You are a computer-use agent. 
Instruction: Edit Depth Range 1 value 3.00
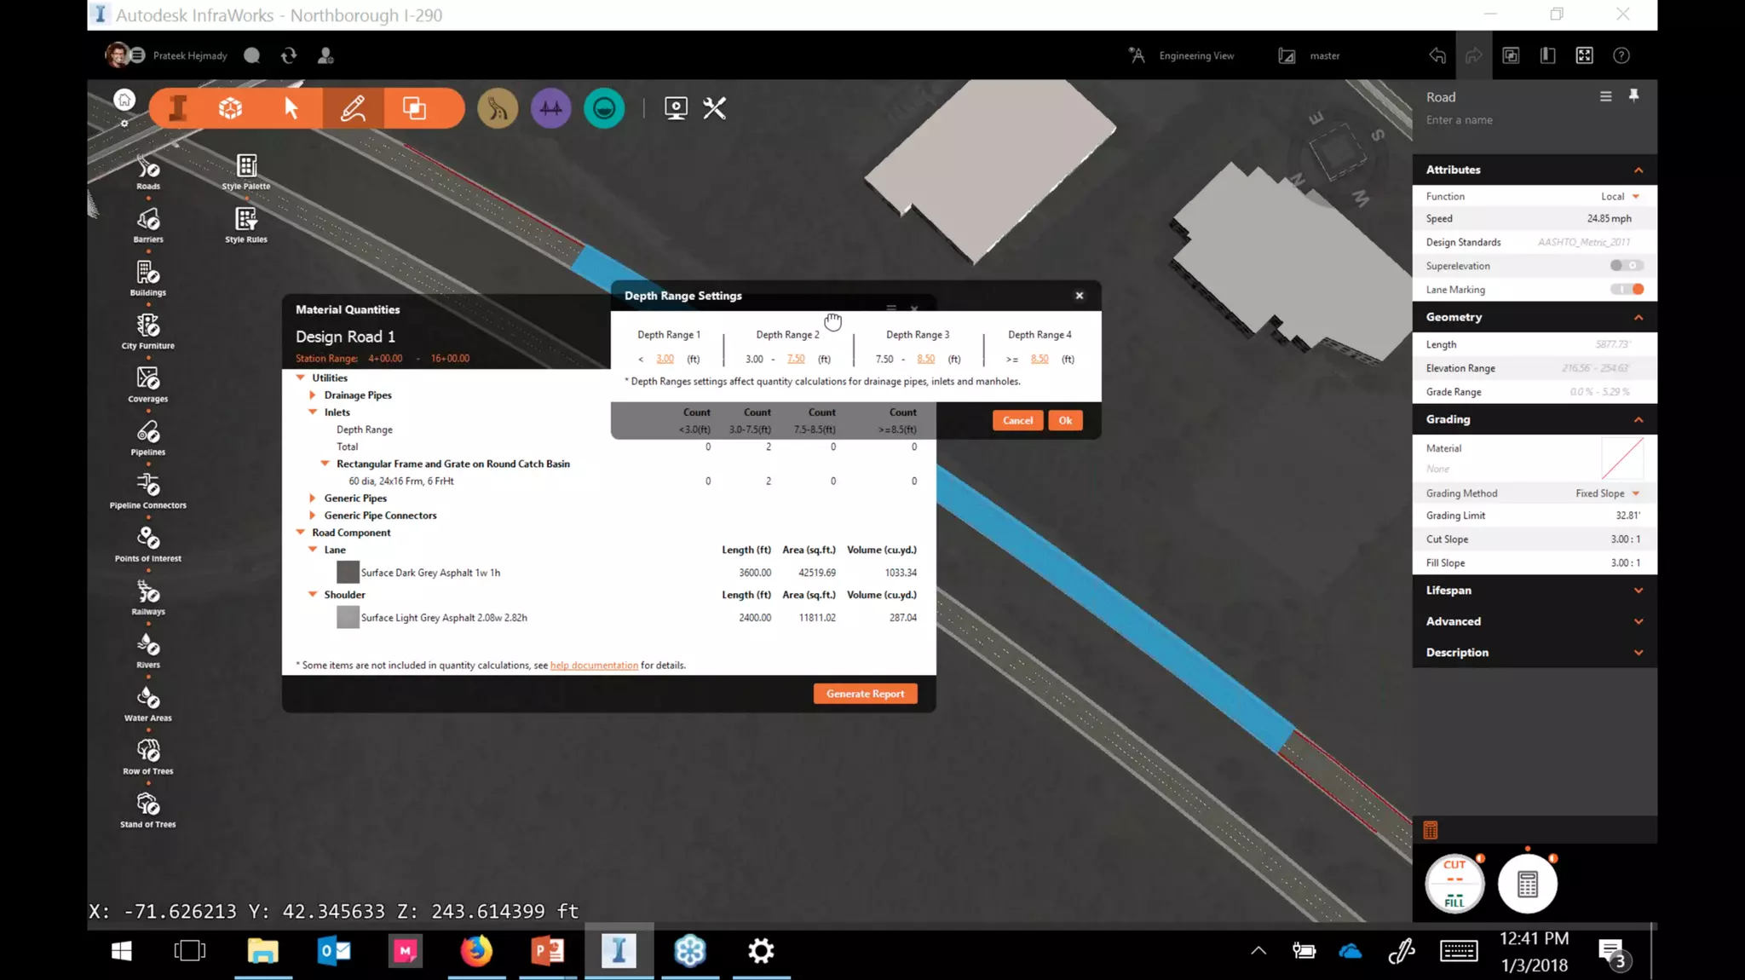[x=665, y=359]
